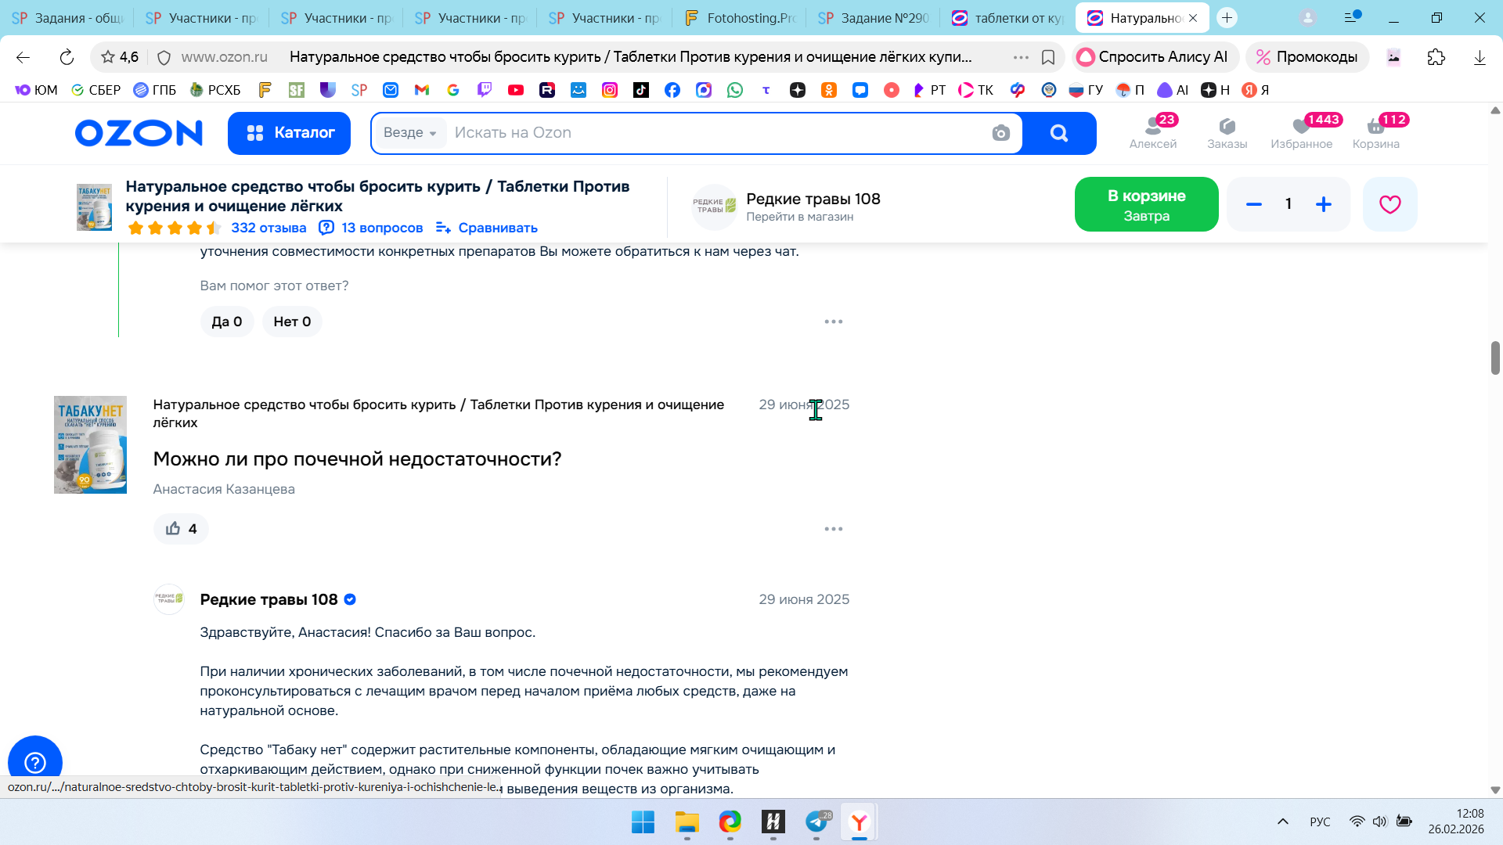The height and width of the screenshot is (845, 1503).
Task: Increase quantity with the plus button
Action: 1323,204
